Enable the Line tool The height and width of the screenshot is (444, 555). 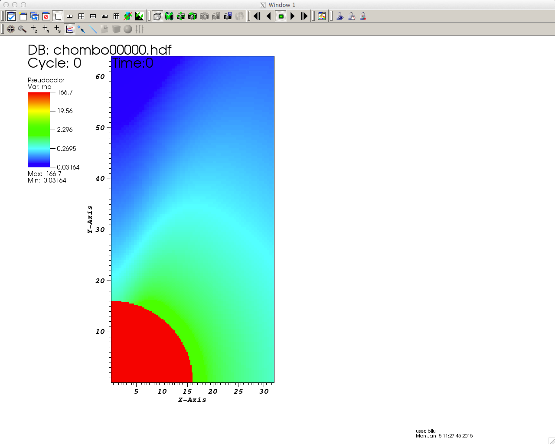93,29
